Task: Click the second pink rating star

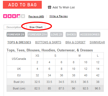Action: click(x=9, y=16)
